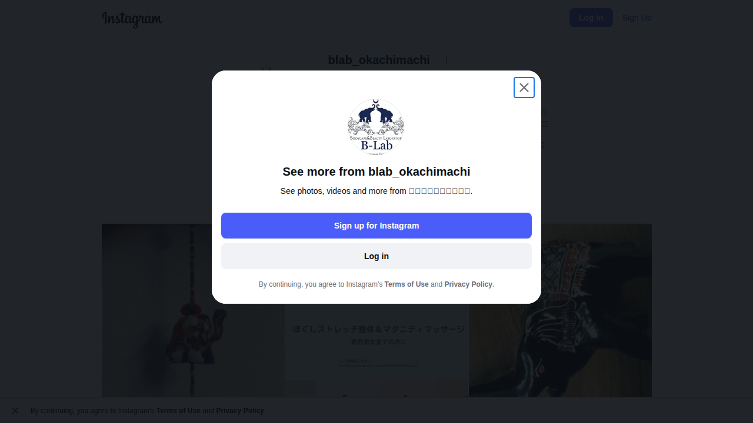753x423 pixels.
Task: Open the hanging elephant ornament post
Action: 193,310
